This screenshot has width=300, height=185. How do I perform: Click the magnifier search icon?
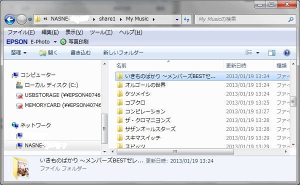pyautogui.click(x=291, y=19)
